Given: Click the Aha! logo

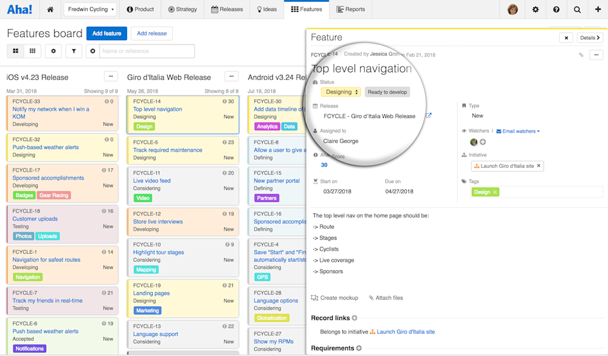Looking at the screenshot, I should 19,9.
